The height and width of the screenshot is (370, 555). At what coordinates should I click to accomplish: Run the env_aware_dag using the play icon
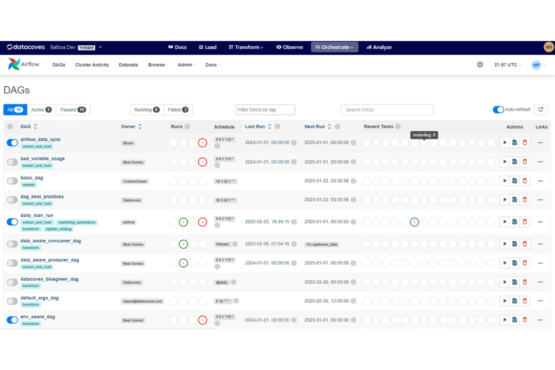point(505,320)
